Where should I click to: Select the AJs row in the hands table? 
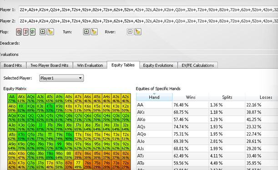[x=207, y=148]
